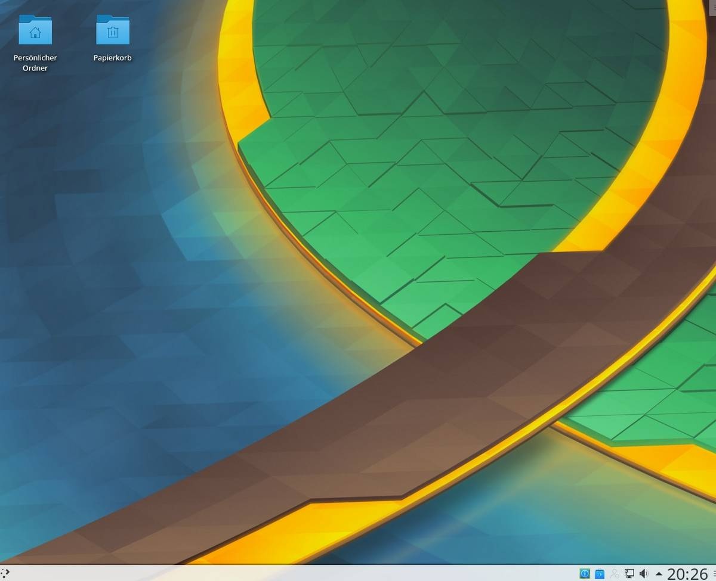Open the 20:26 clock calendar
Screen dimensions: 716x581
pyautogui.click(x=687, y=573)
